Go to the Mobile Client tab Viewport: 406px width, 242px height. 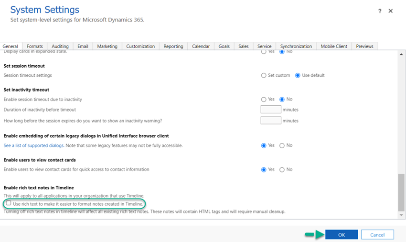pyautogui.click(x=334, y=46)
